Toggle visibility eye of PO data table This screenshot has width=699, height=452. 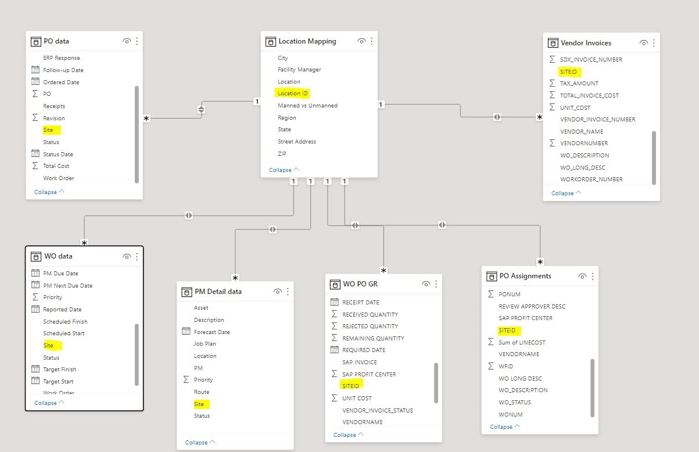click(x=127, y=41)
